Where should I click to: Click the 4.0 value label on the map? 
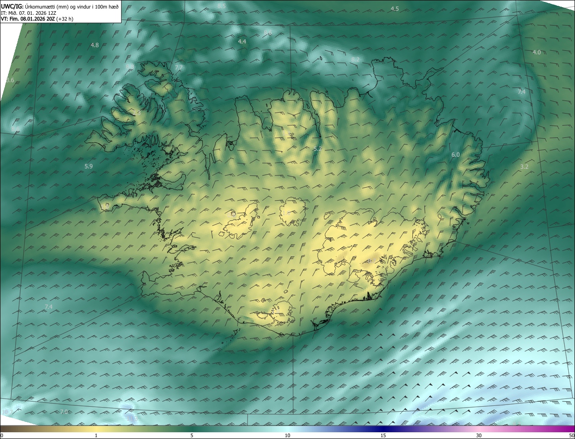[x=536, y=53]
